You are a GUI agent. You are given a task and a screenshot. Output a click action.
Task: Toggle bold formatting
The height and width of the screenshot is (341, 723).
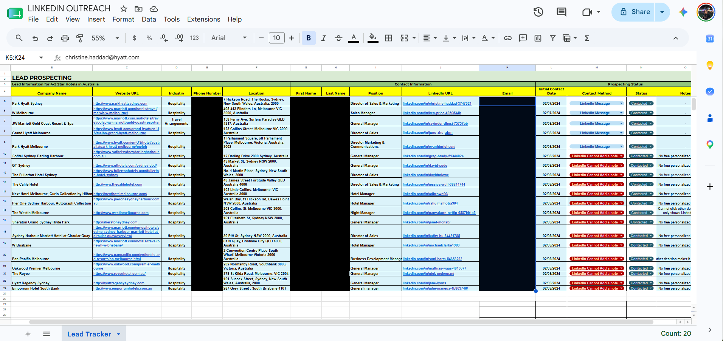(x=309, y=38)
